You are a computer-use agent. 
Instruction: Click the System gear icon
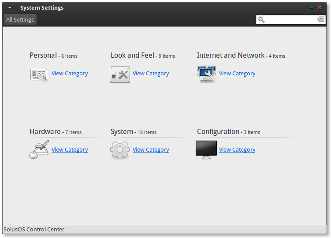120,150
